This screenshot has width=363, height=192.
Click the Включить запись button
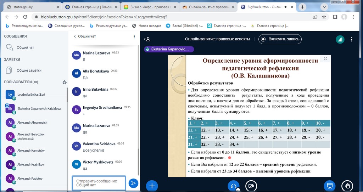[280, 39]
